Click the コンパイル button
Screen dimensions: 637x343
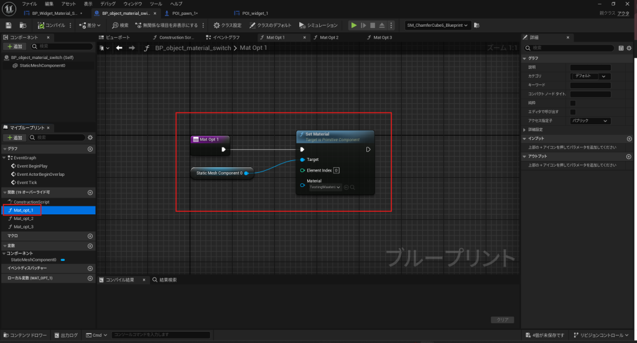(50, 25)
